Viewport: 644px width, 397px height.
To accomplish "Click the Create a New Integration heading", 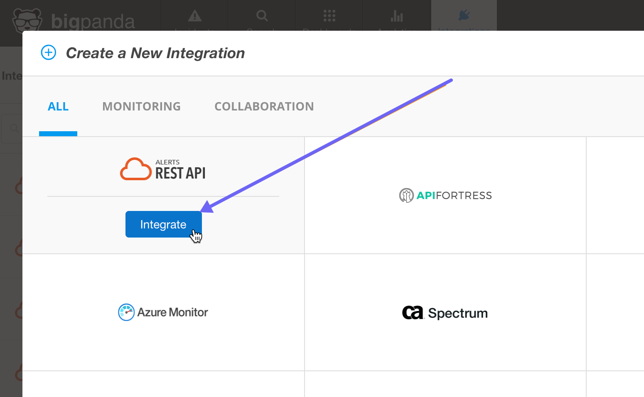I will 155,53.
